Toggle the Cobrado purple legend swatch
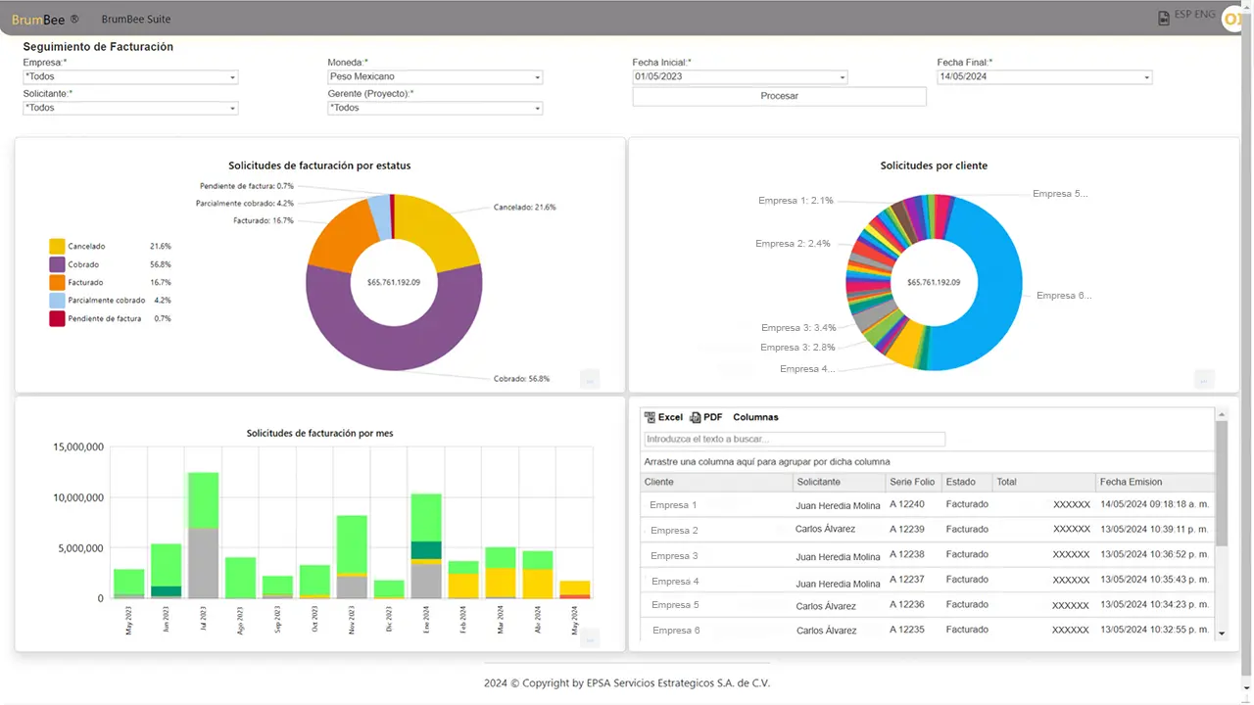The height and width of the screenshot is (705, 1254). [57, 264]
